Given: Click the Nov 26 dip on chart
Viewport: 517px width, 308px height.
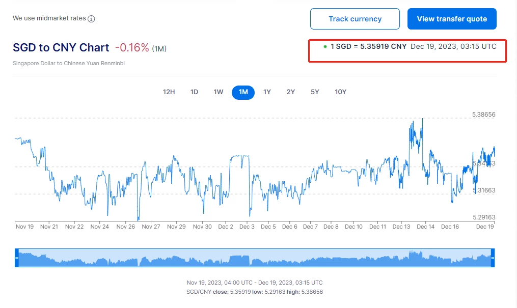Looking at the screenshot, I should pos(138,218).
